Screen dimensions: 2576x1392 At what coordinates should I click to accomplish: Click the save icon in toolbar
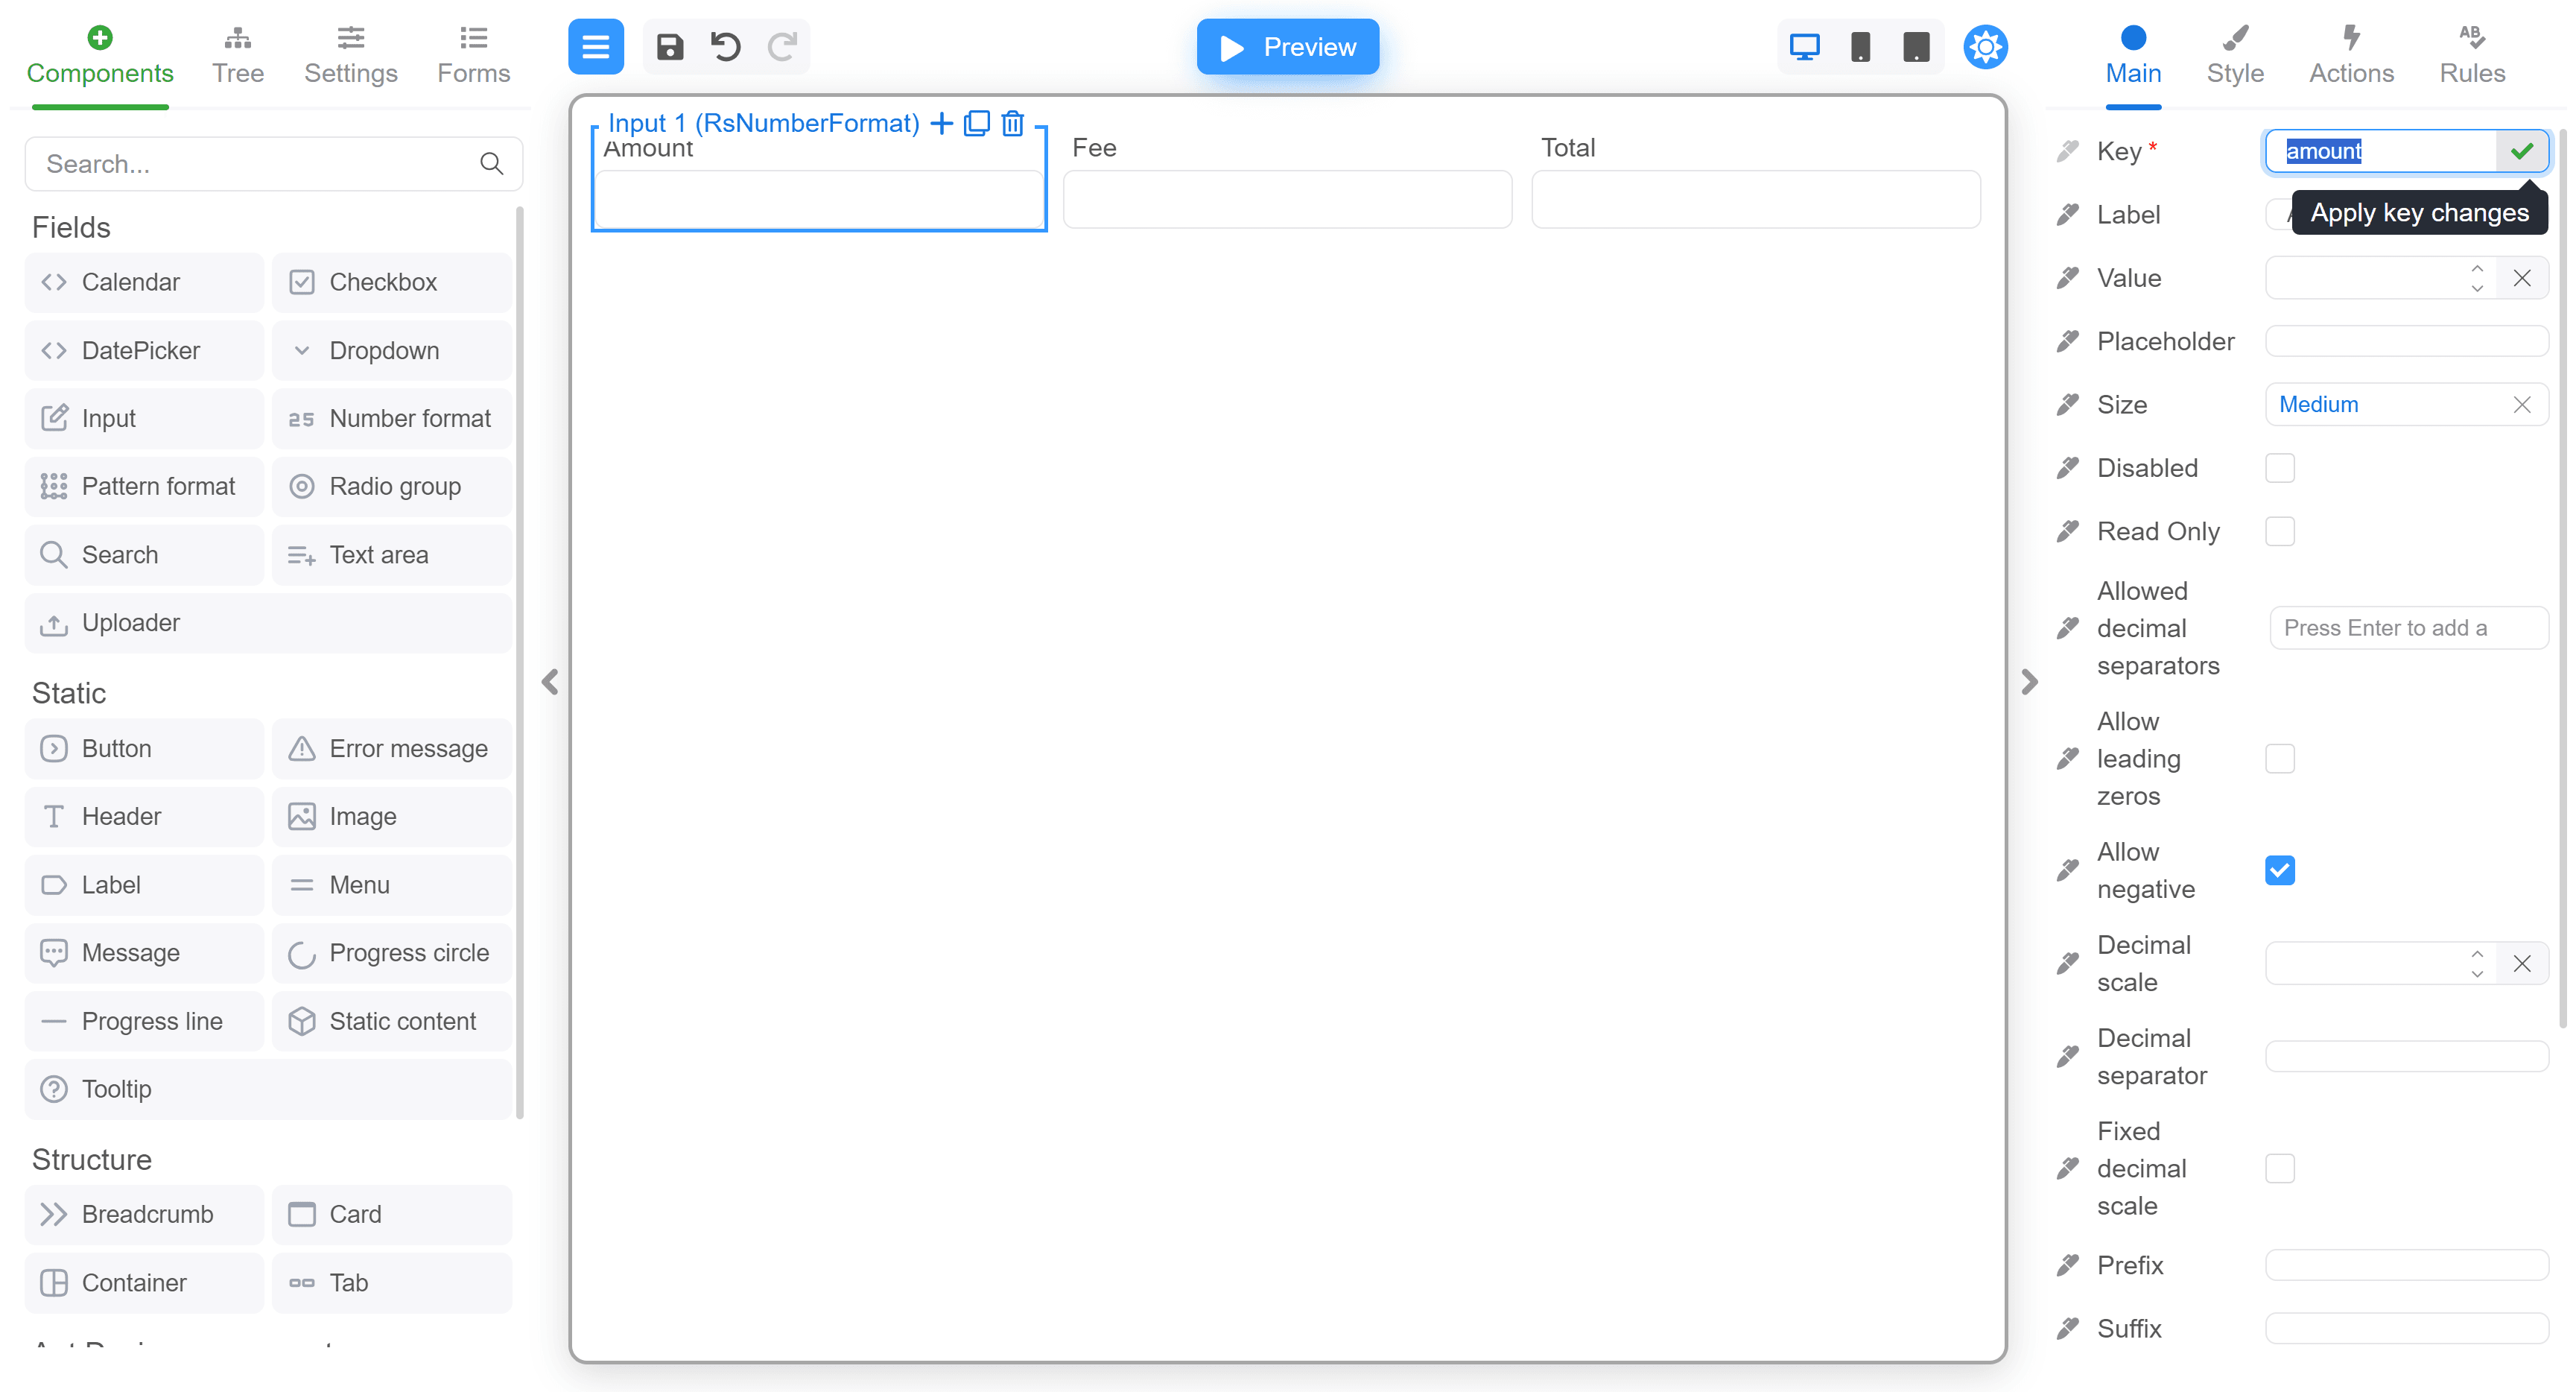pos(670,47)
